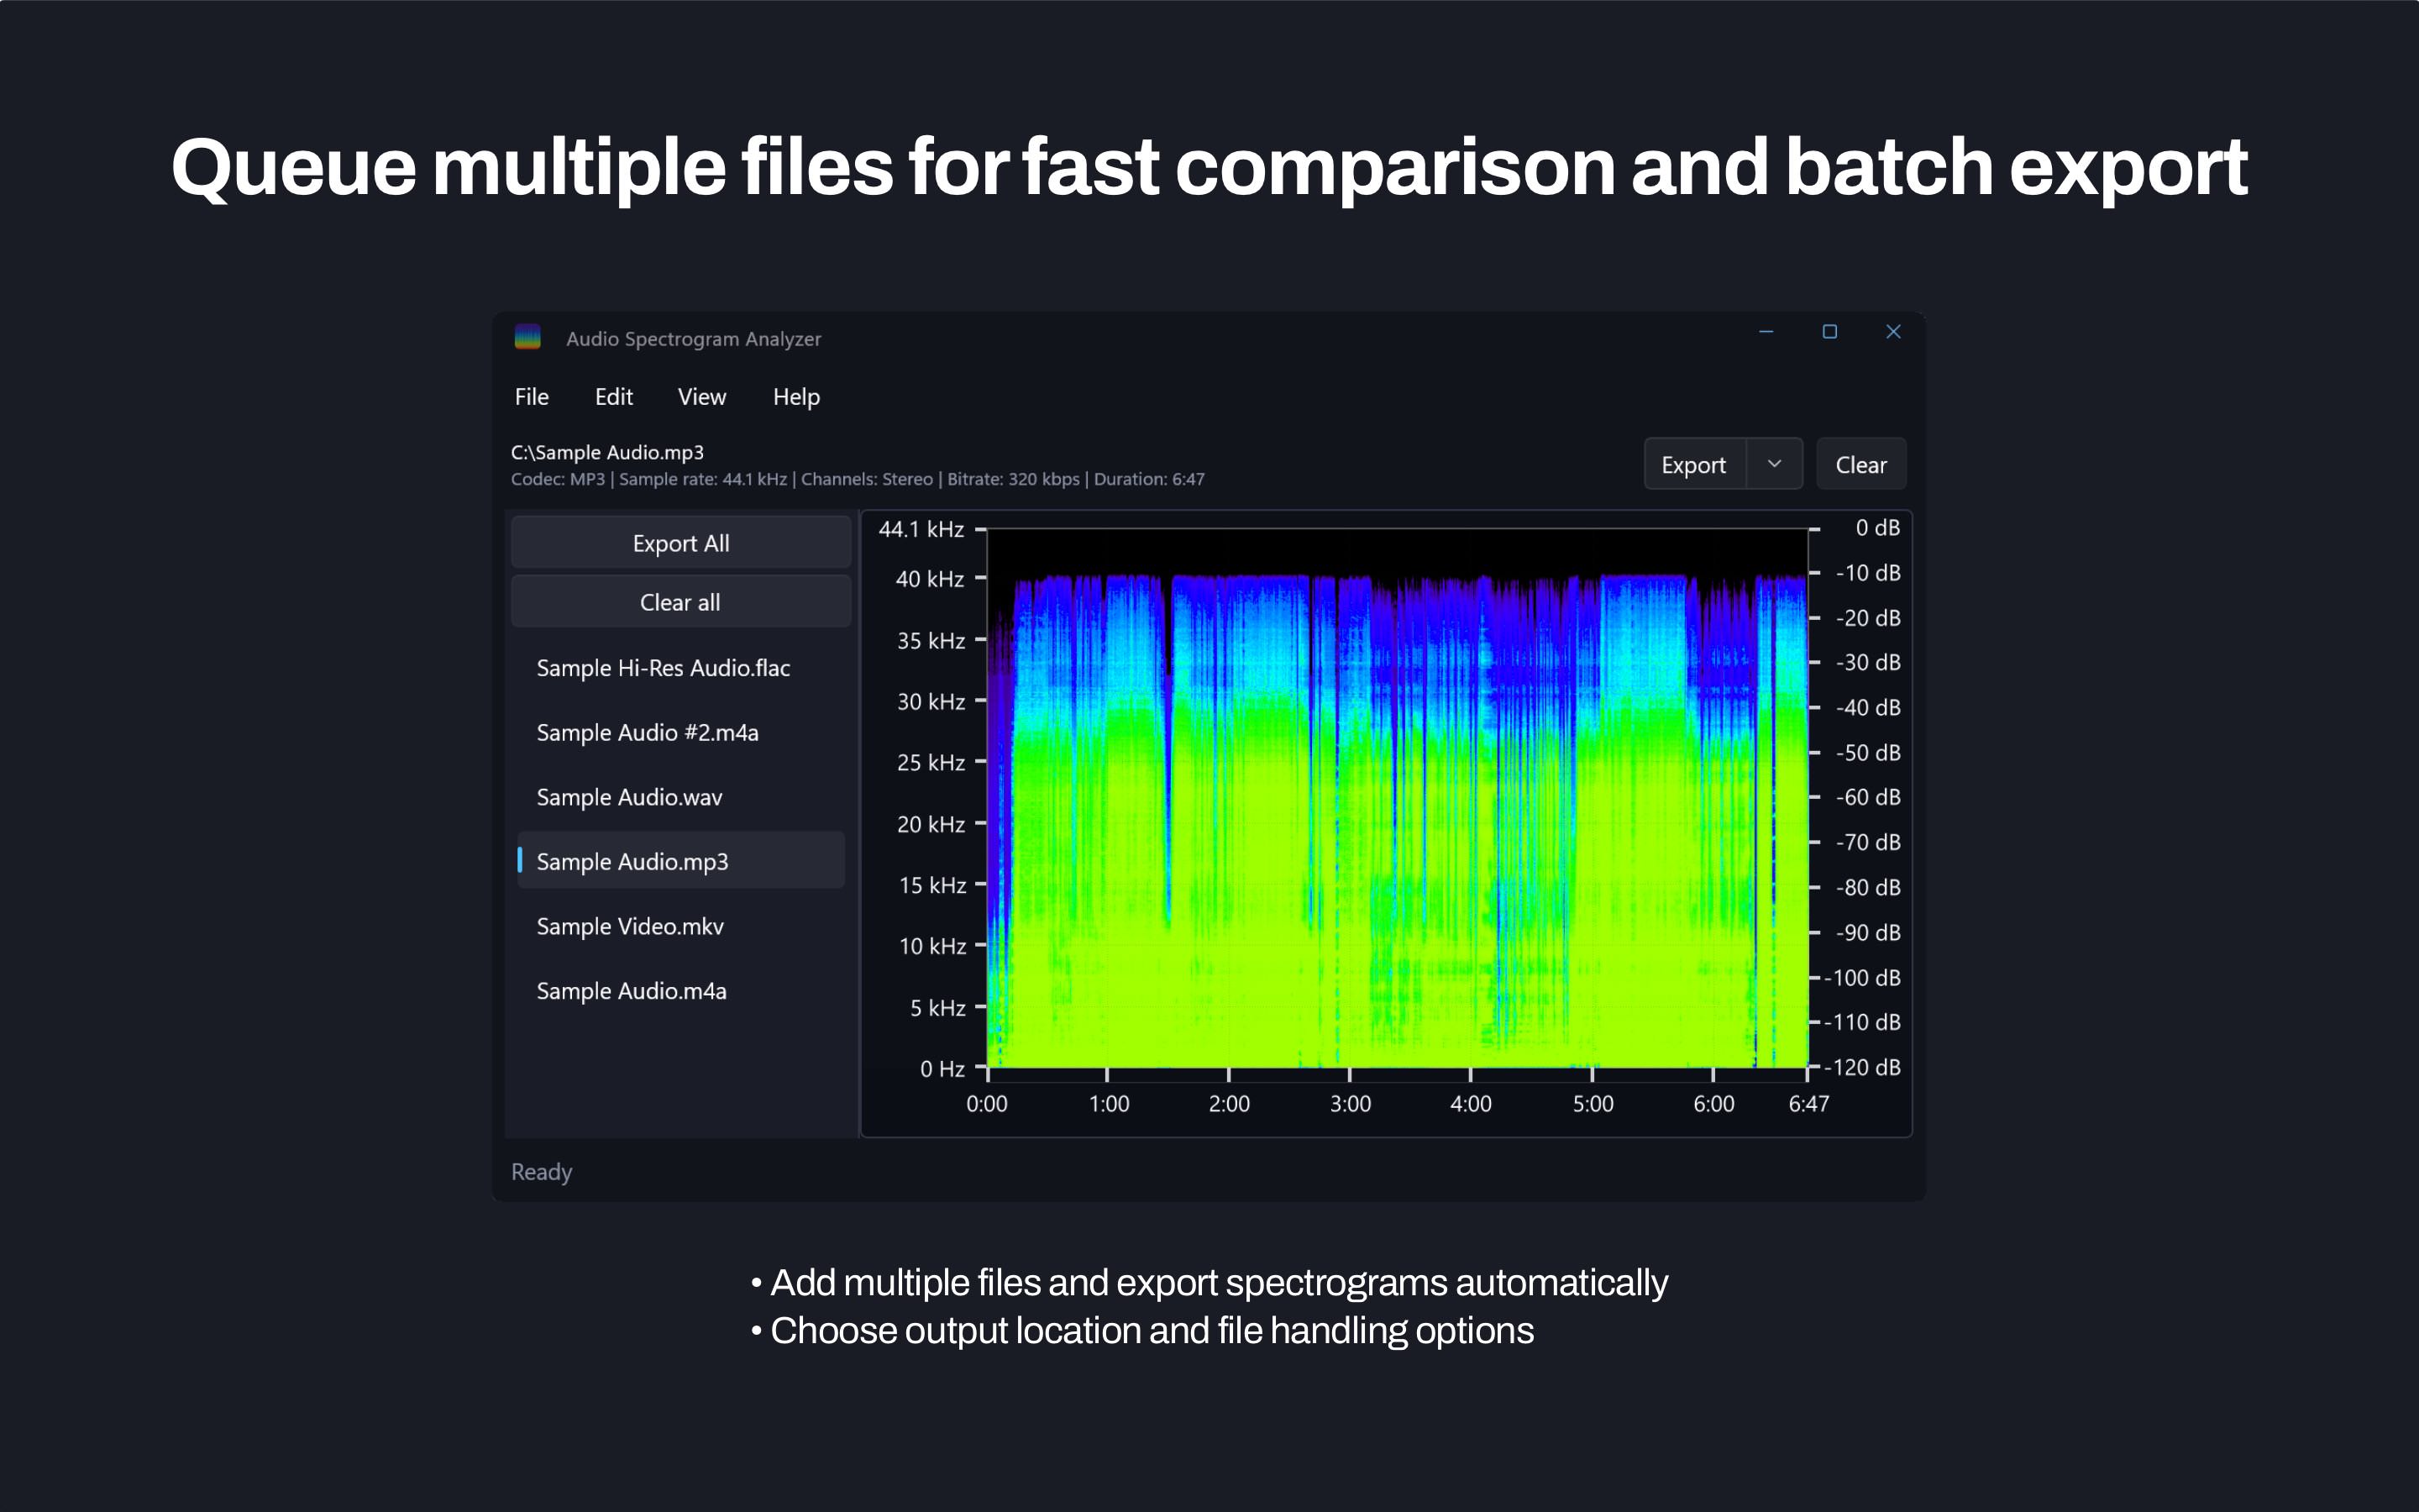
Task: Select Sample Hi-Res Audio.flac in the queue
Action: (680, 668)
